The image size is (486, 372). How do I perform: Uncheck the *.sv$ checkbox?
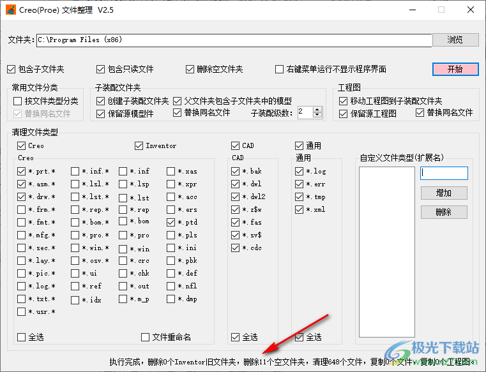(235, 235)
